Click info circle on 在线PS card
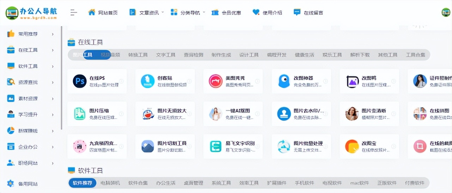 pos(121,81)
